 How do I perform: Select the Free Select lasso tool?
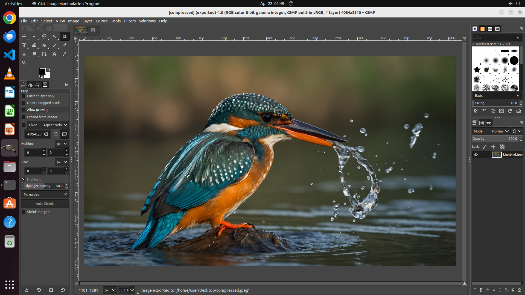coord(44,36)
